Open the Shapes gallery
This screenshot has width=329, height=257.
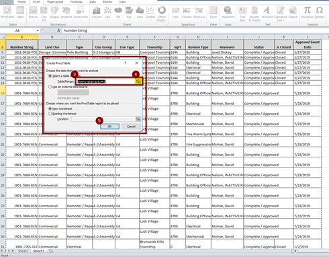pyautogui.click(x=54, y=13)
